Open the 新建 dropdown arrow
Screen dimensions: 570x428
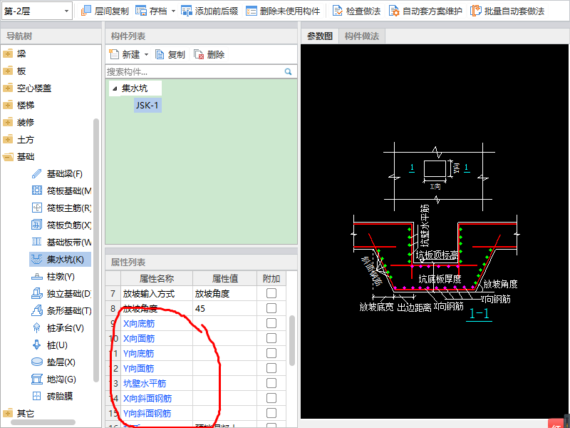pos(146,55)
